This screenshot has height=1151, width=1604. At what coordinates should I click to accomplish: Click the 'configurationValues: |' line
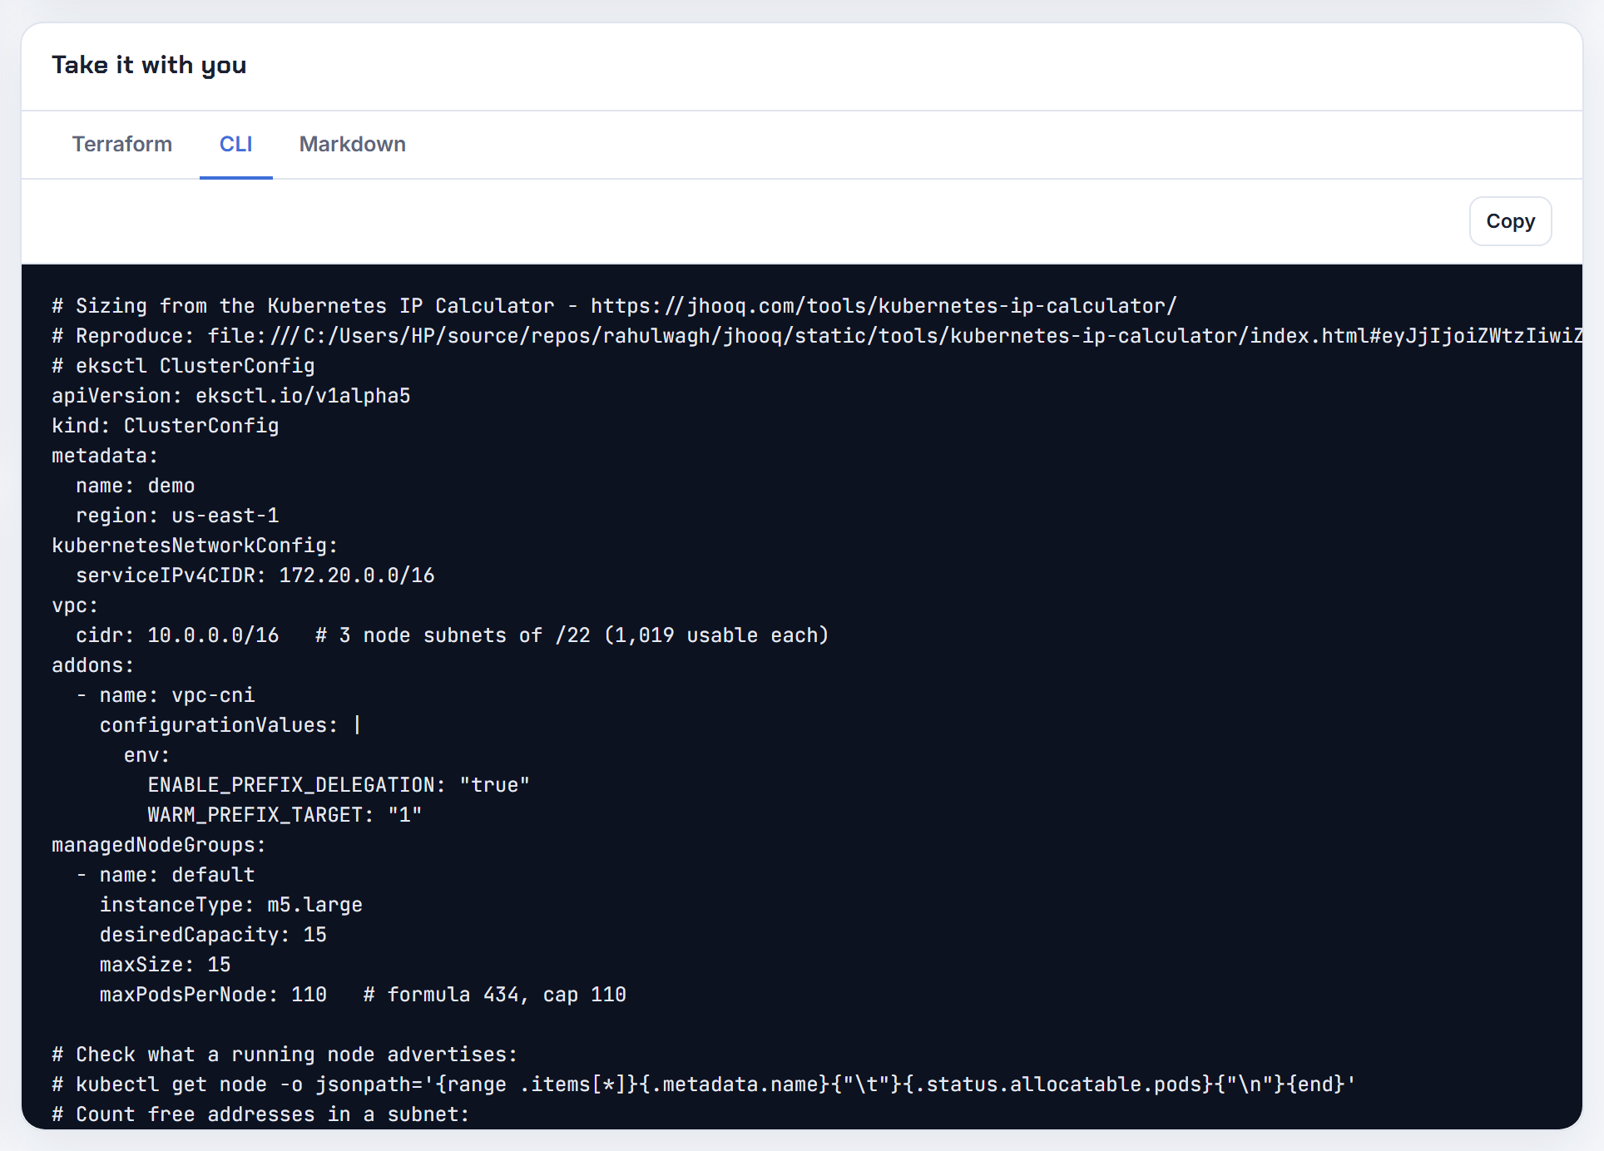pos(231,725)
